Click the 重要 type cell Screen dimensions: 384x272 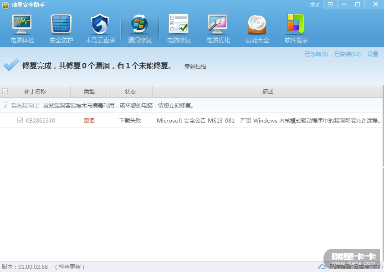tap(89, 121)
